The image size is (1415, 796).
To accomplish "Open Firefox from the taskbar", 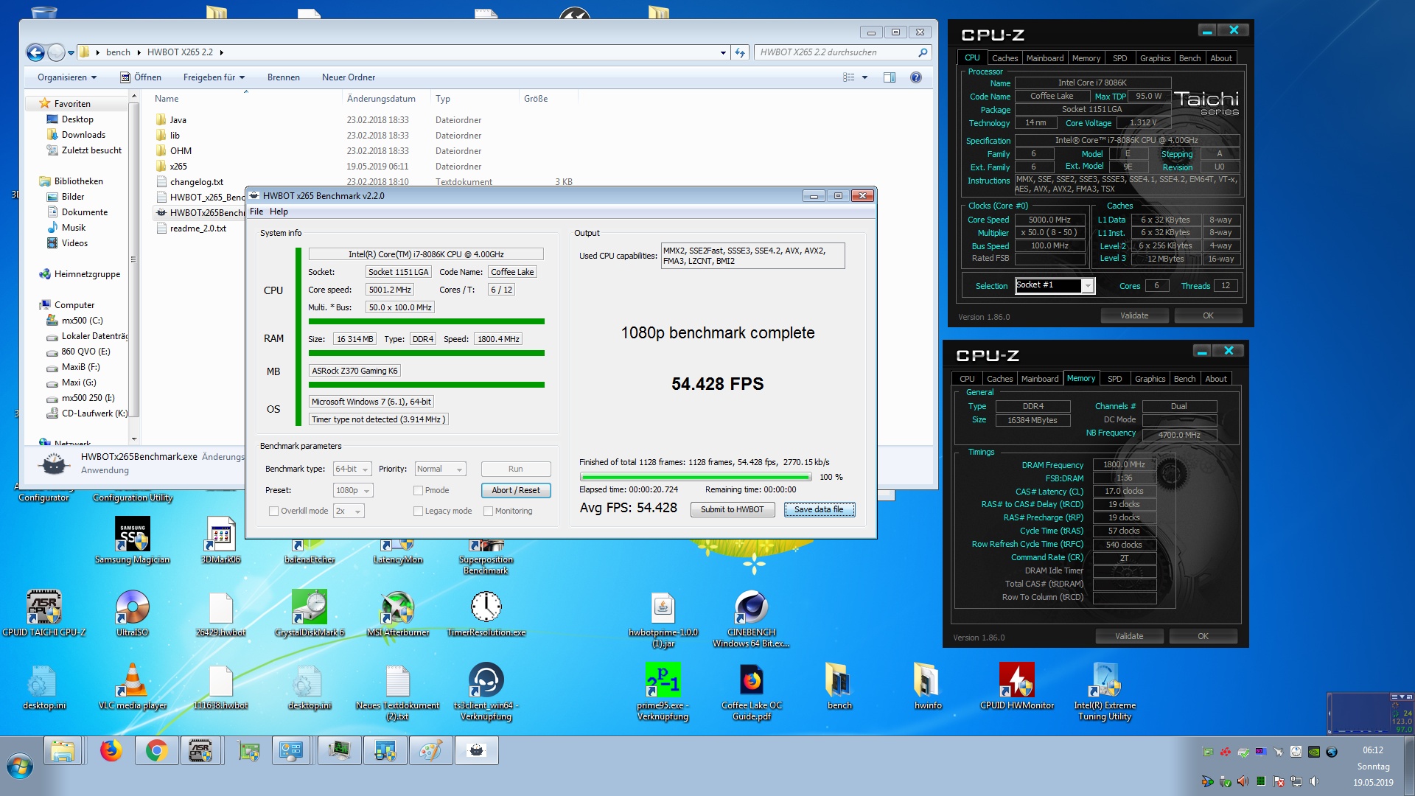I will click(111, 751).
